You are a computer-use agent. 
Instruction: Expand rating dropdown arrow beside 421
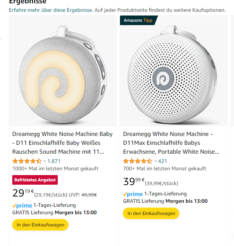(x=156, y=161)
